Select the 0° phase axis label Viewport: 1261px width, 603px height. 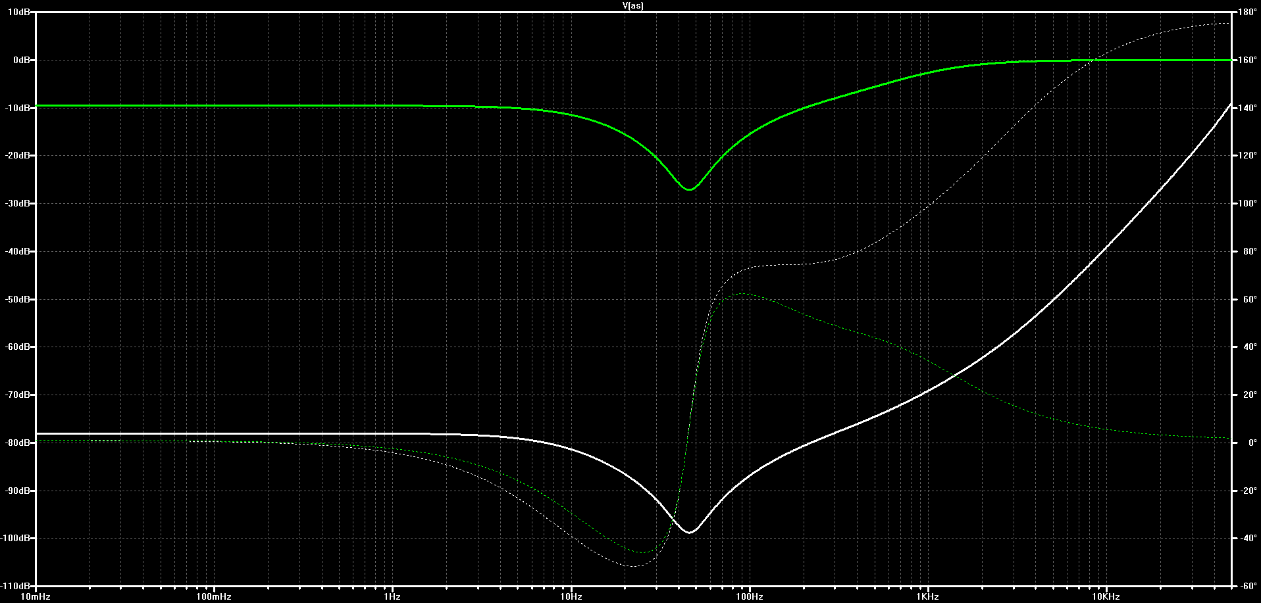(x=1247, y=443)
